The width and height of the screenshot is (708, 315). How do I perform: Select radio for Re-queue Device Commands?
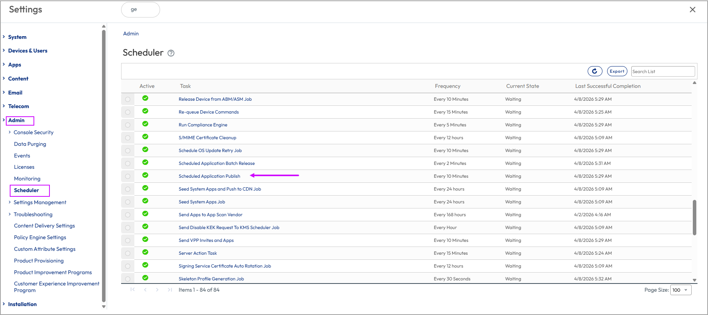(128, 112)
